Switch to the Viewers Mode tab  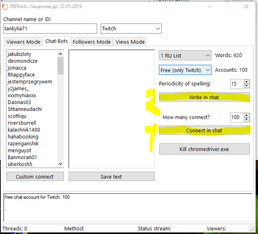pos(23,42)
